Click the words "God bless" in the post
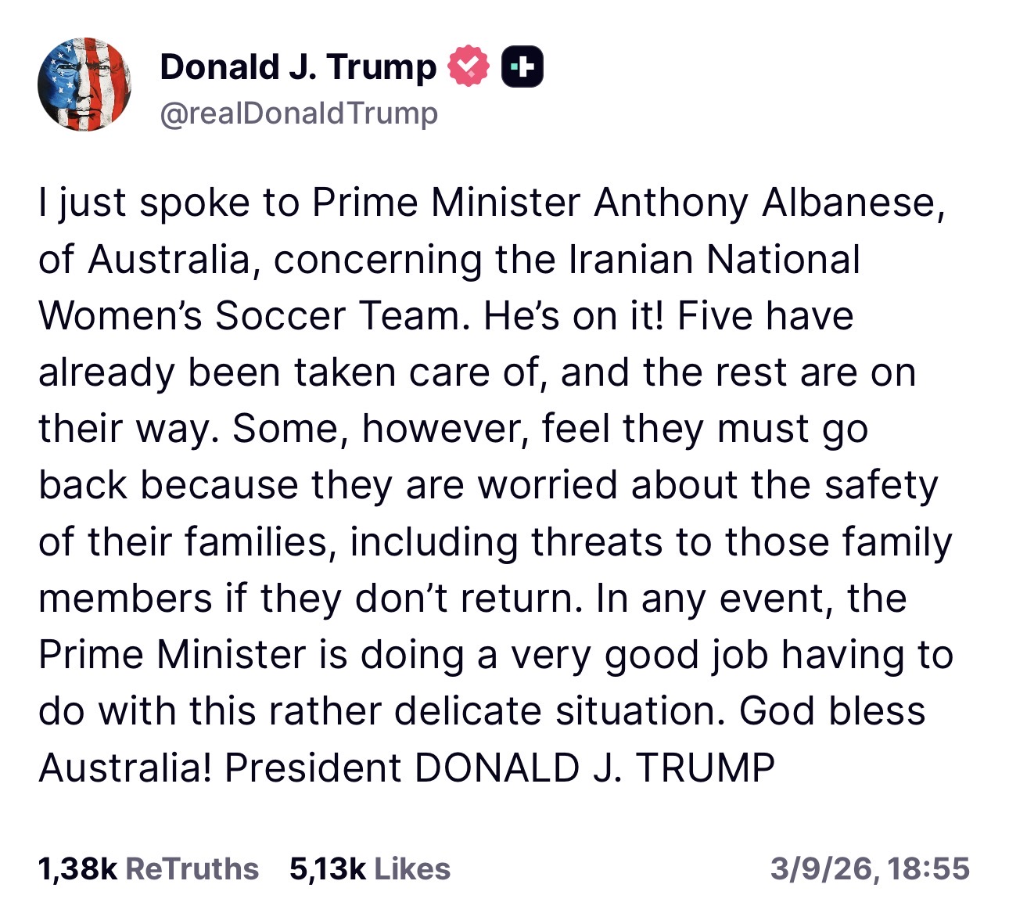1009x924 pixels. pos(832,711)
